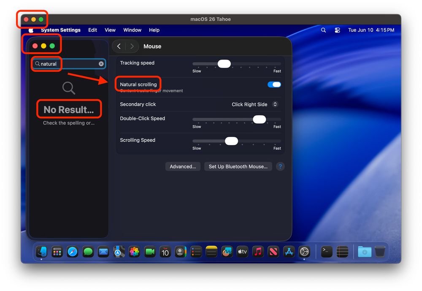Go forward with the forward chevron
This screenshot has width=422, height=291.
[132, 46]
